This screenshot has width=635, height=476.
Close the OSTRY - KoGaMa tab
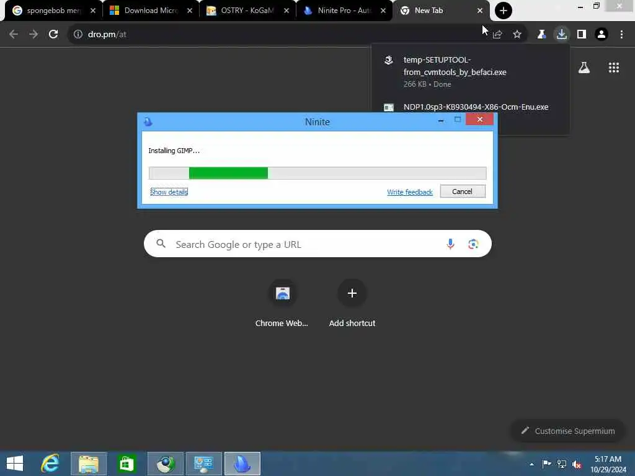pyautogui.click(x=286, y=11)
